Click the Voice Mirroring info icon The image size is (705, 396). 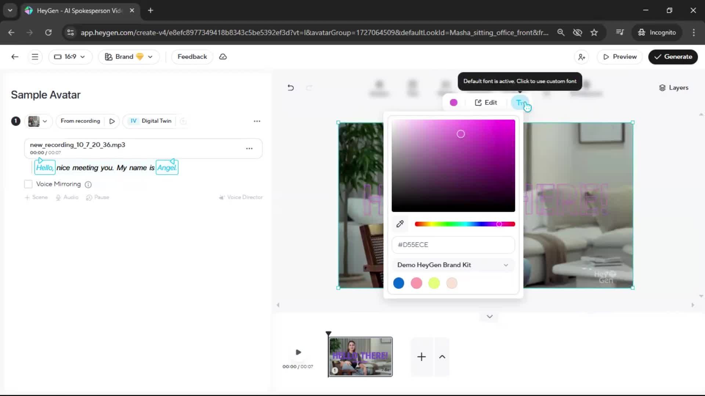[88, 184]
